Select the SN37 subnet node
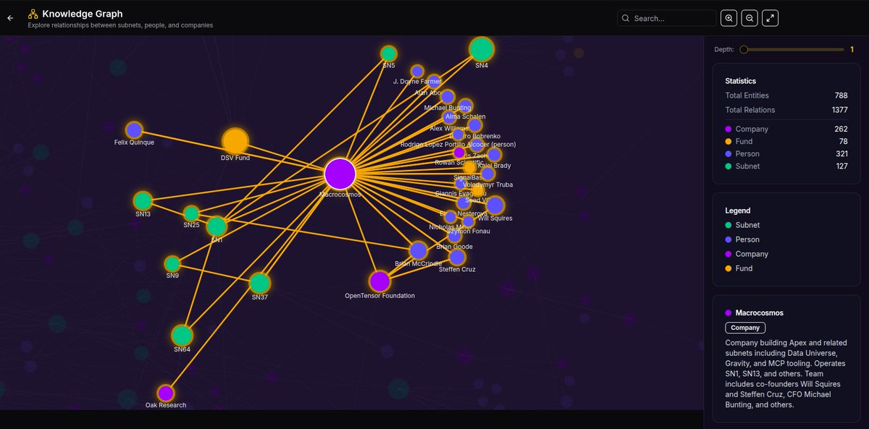Viewport: 869px width, 429px height. pyautogui.click(x=260, y=283)
